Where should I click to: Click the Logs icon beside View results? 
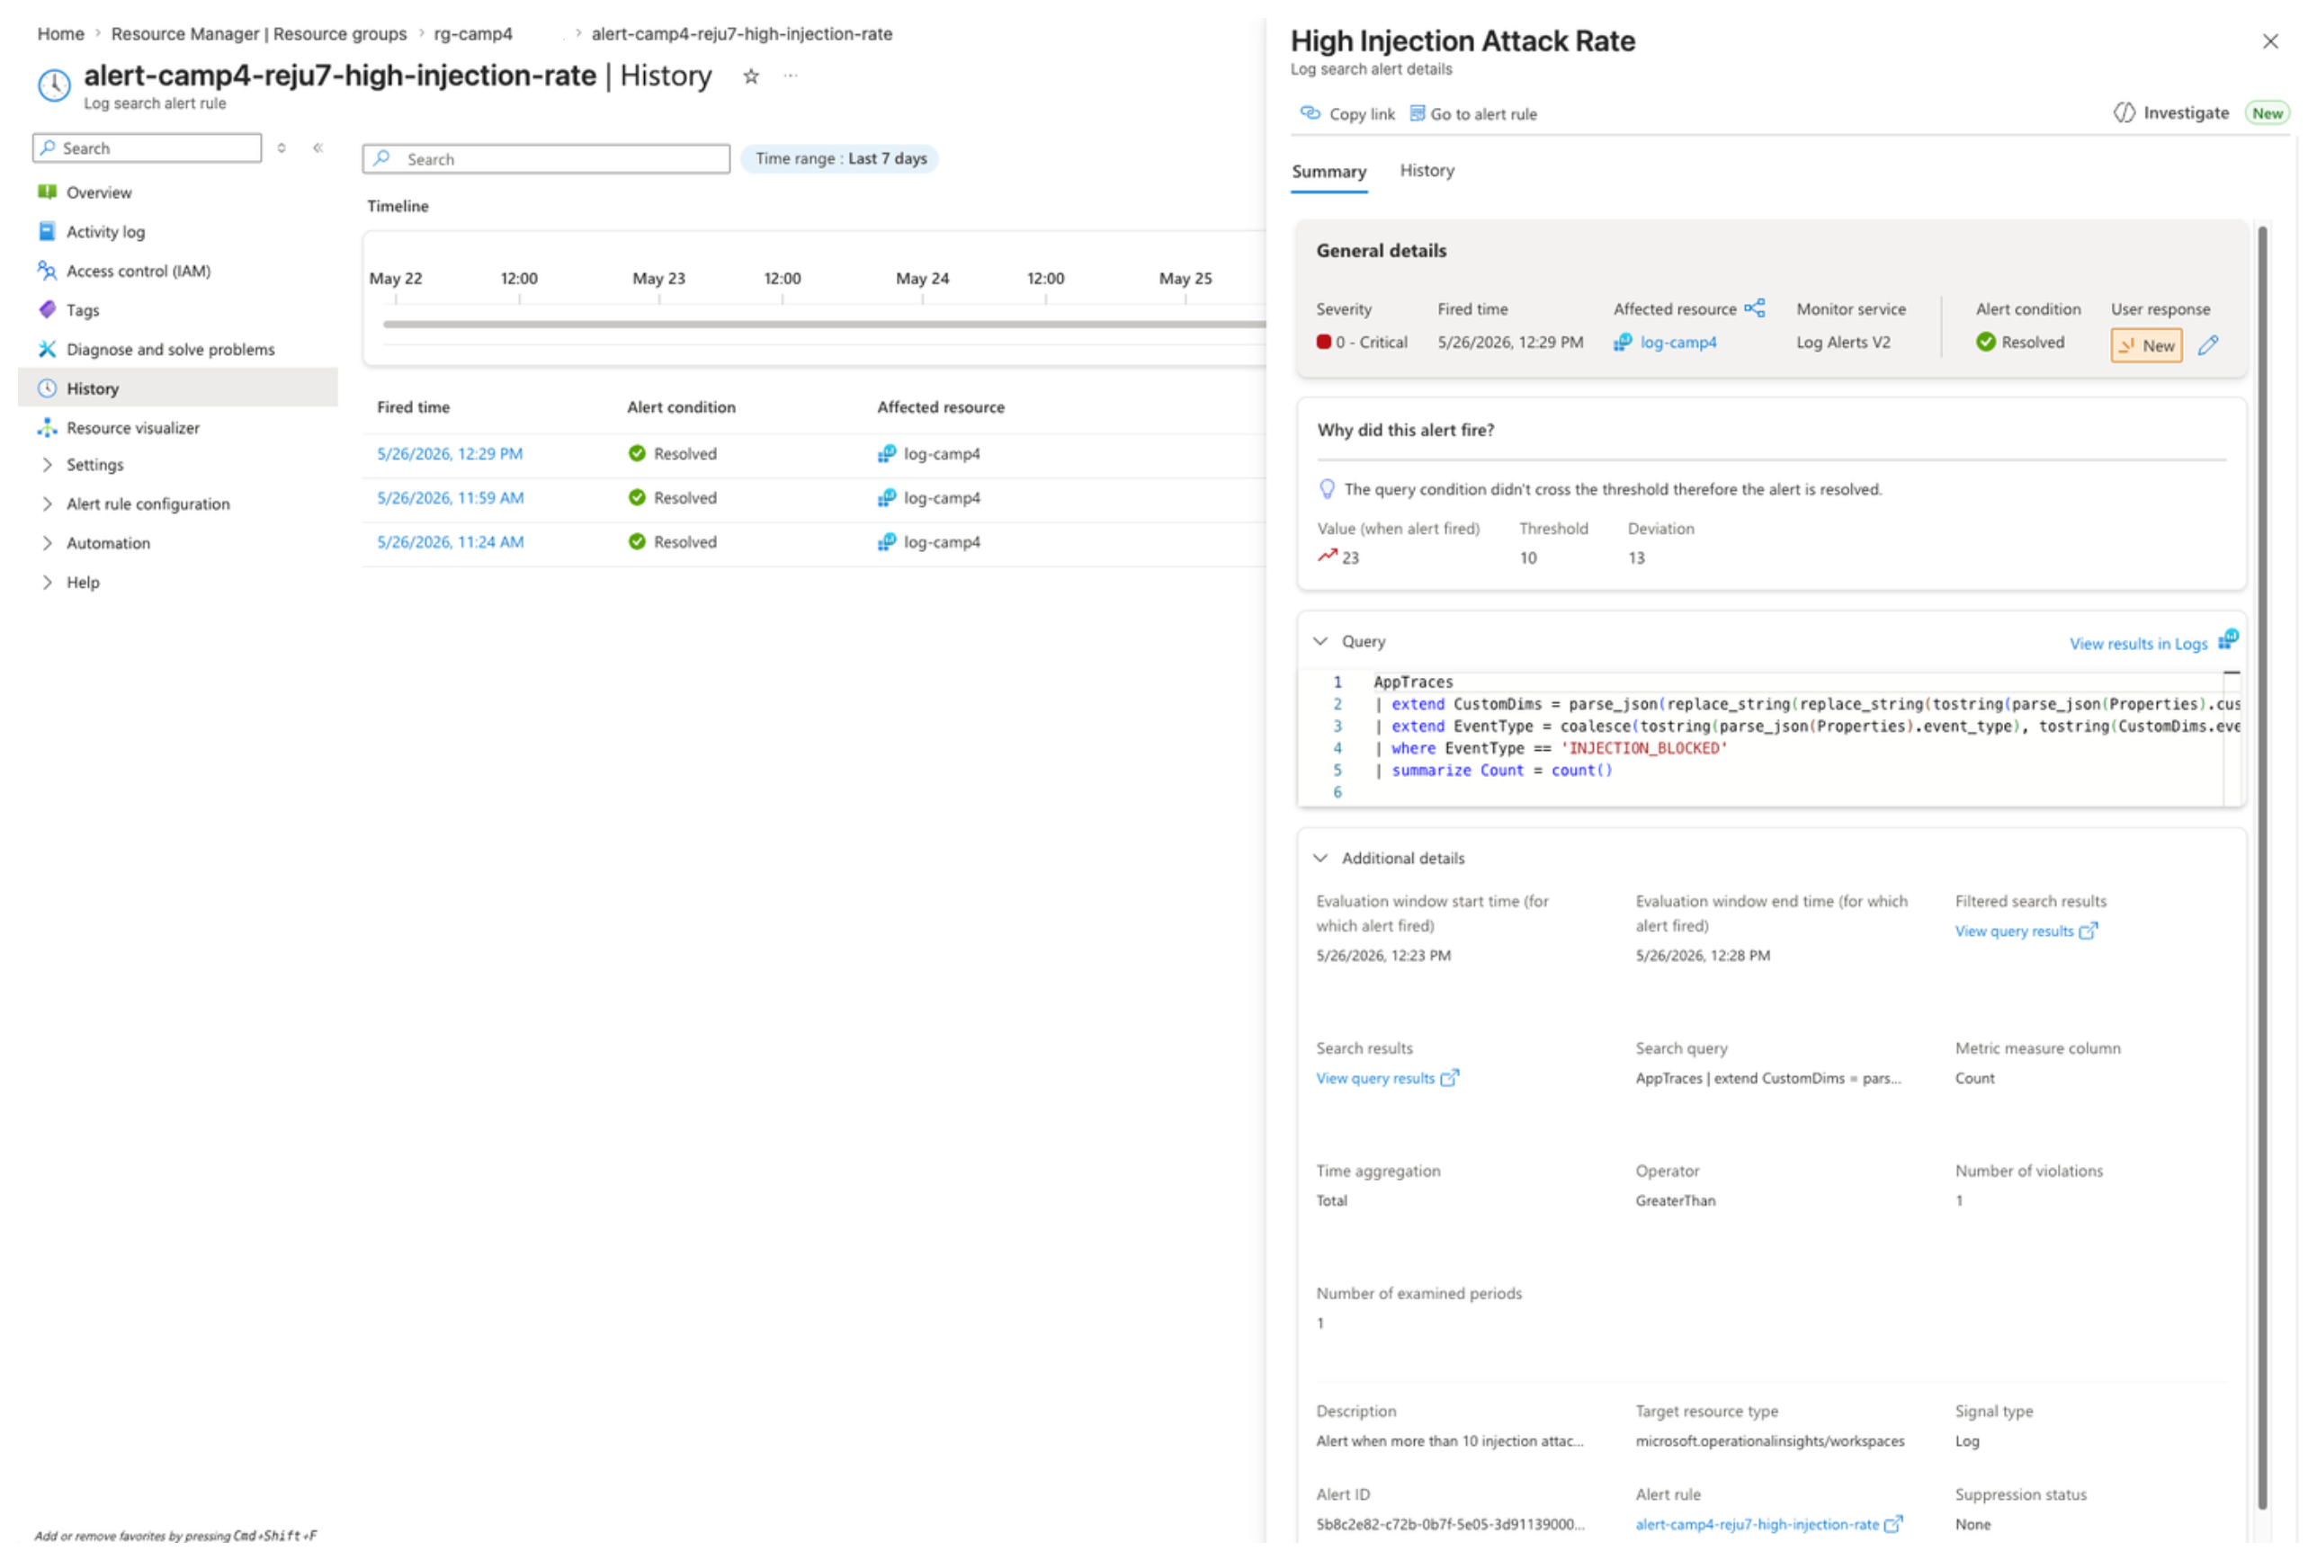(x=2229, y=639)
